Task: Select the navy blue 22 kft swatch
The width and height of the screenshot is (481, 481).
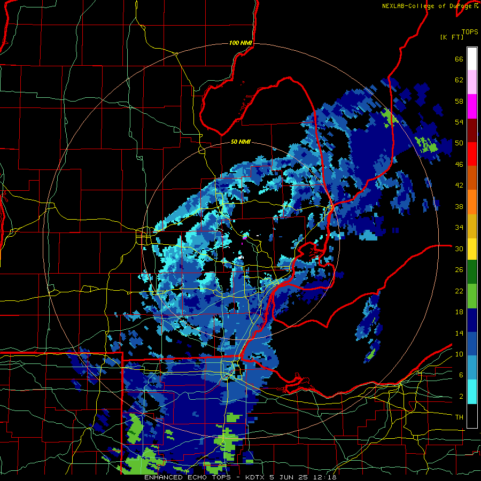Action: [472, 320]
